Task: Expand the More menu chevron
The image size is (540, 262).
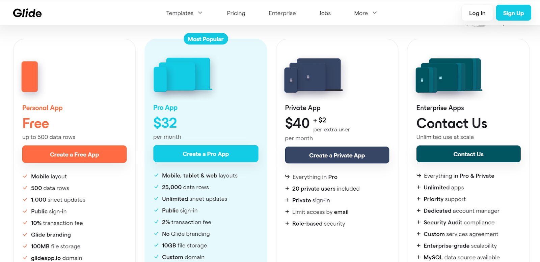Action: [x=375, y=13]
